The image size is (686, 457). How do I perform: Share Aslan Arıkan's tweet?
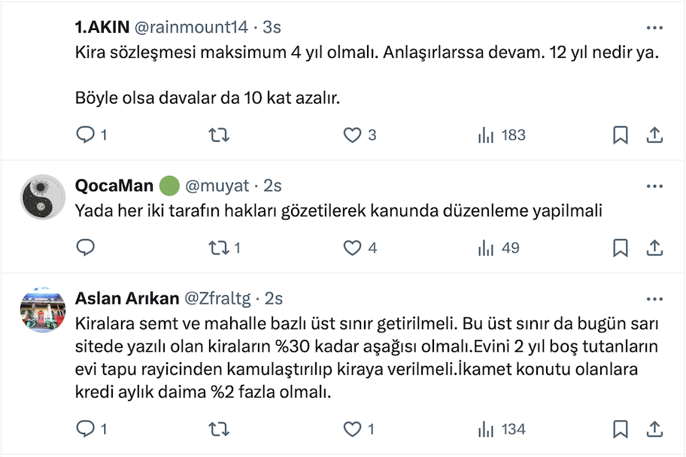(x=655, y=429)
